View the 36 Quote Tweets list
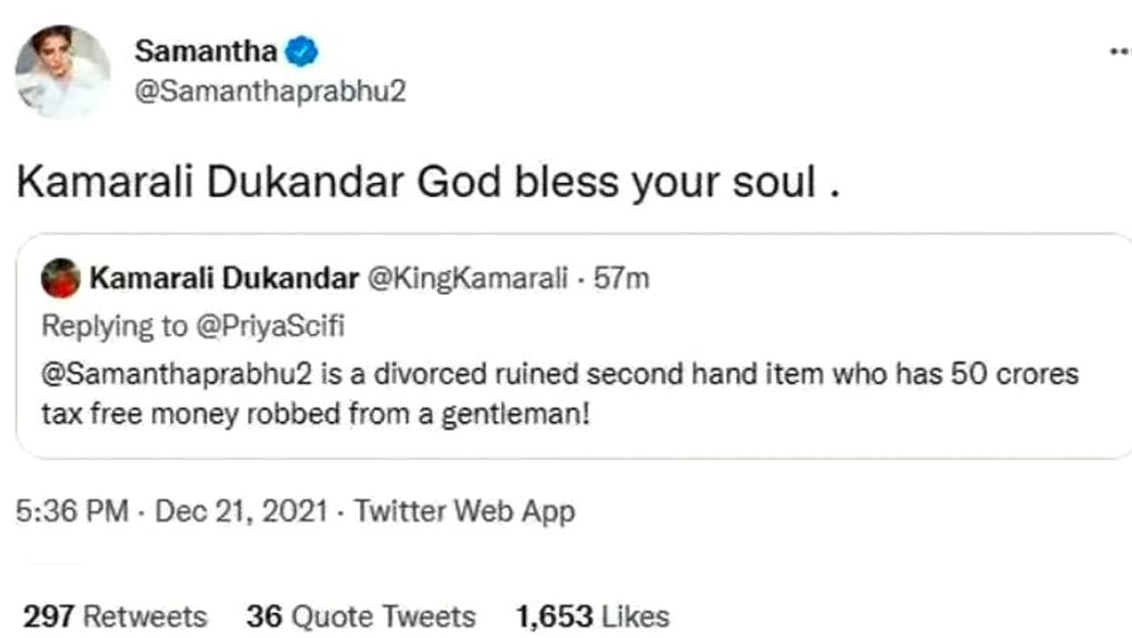This screenshot has height=638, width=1132. coord(361,616)
